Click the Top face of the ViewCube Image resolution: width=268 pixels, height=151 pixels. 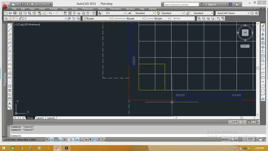[245, 33]
